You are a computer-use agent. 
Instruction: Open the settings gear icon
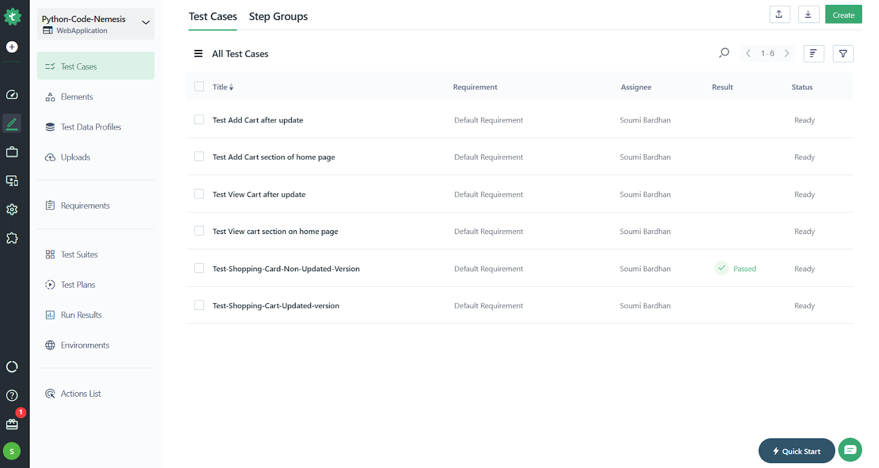(12, 209)
